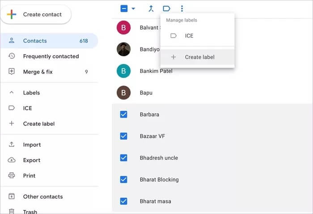Click the Merge & fix icon

(x=12, y=71)
